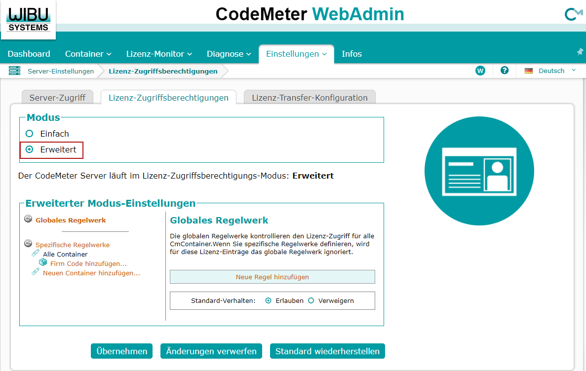Click the large license card illustration
This screenshot has height=371, width=586.
coord(479,171)
